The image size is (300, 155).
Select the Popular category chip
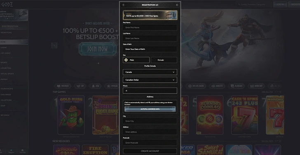(112, 86)
